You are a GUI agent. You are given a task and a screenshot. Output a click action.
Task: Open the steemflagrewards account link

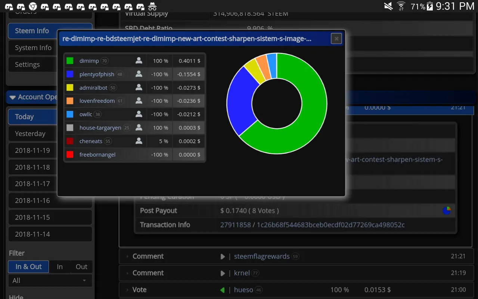[262, 256]
